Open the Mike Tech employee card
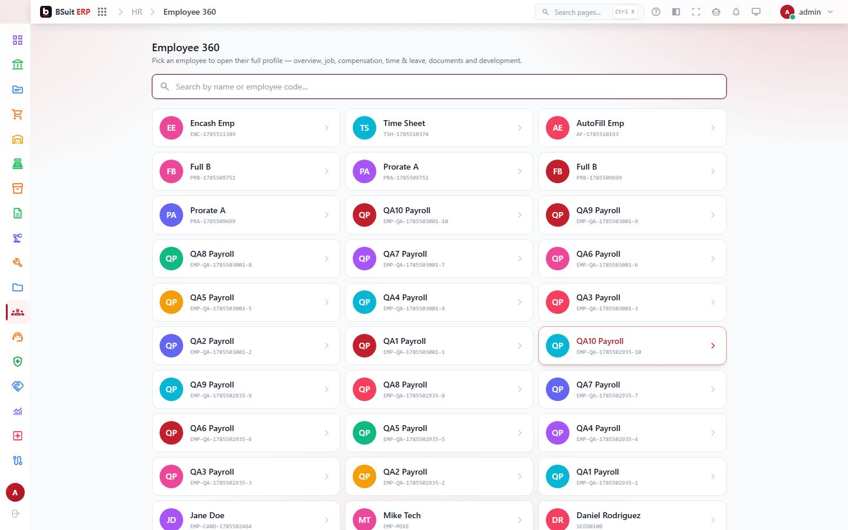The height and width of the screenshot is (530, 848). pyautogui.click(x=439, y=516)
